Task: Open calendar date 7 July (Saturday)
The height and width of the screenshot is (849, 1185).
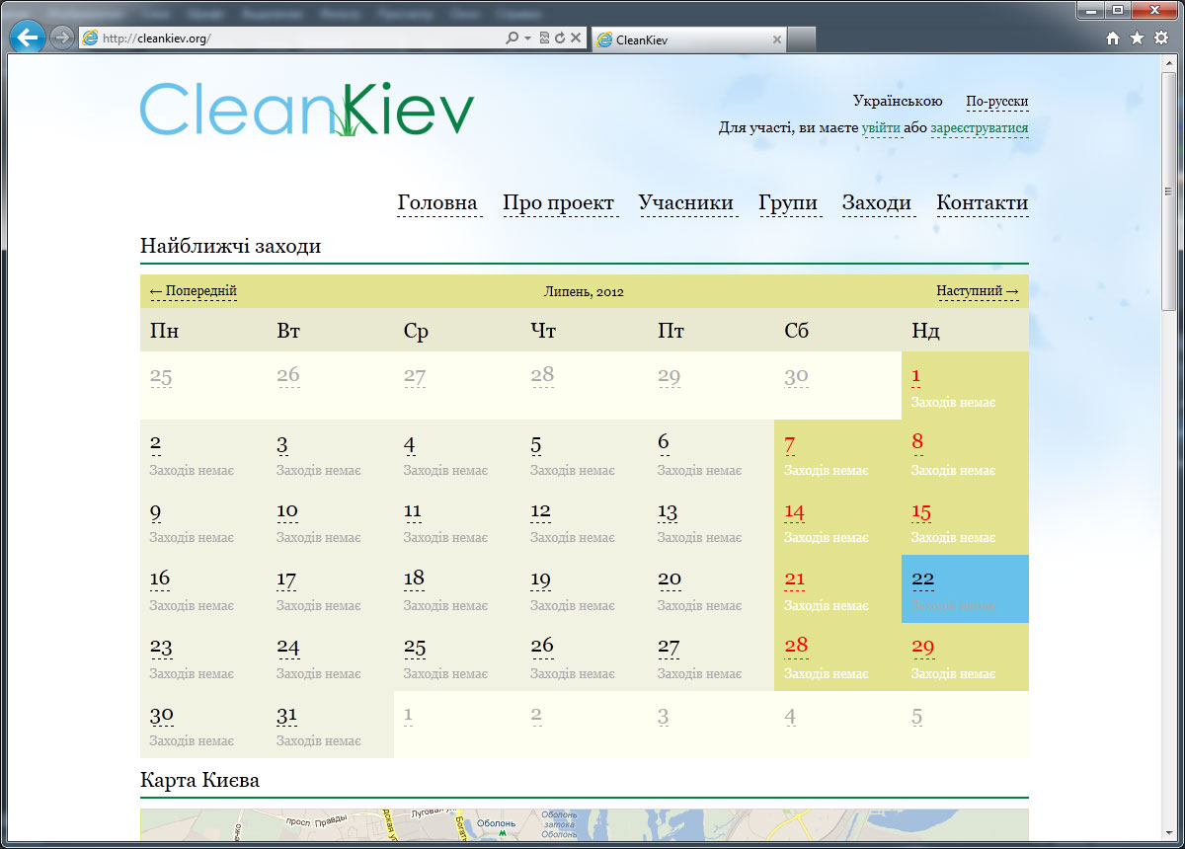Action: click(x=790, y=444)
